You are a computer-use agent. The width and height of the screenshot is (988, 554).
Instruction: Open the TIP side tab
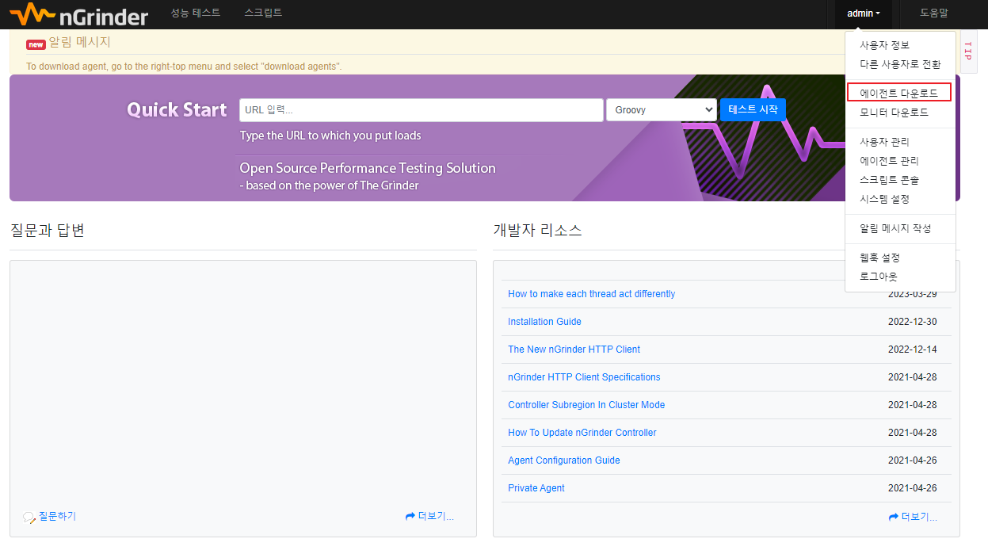[x=967, y=52]
